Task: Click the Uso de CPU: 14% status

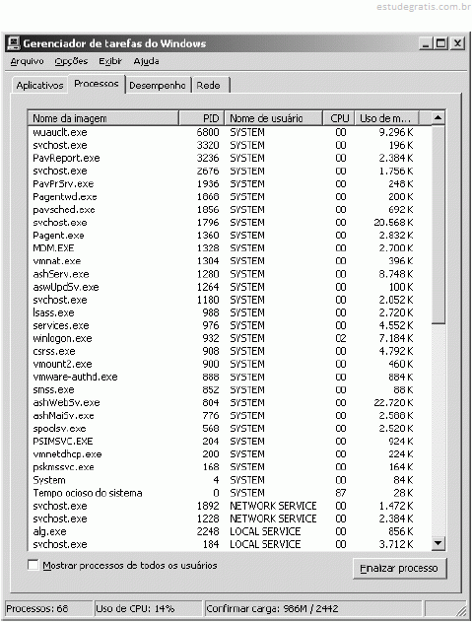Action: click(149, 608)
